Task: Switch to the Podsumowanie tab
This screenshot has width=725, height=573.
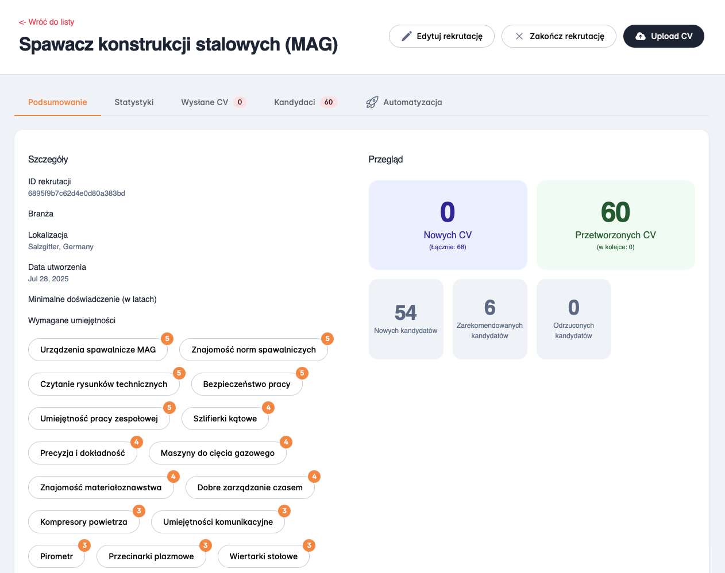Action: pos(57,102)
